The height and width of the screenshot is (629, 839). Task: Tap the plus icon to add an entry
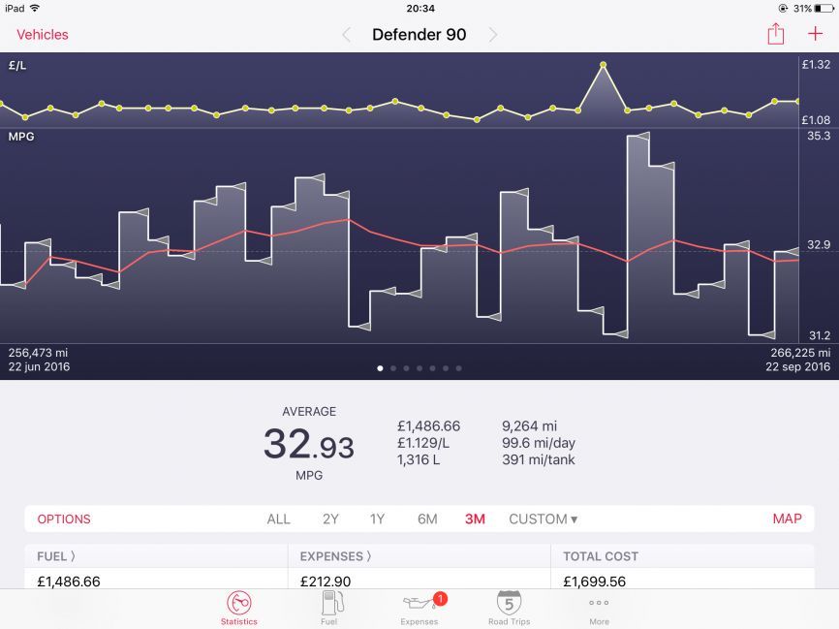coord(815,34)
